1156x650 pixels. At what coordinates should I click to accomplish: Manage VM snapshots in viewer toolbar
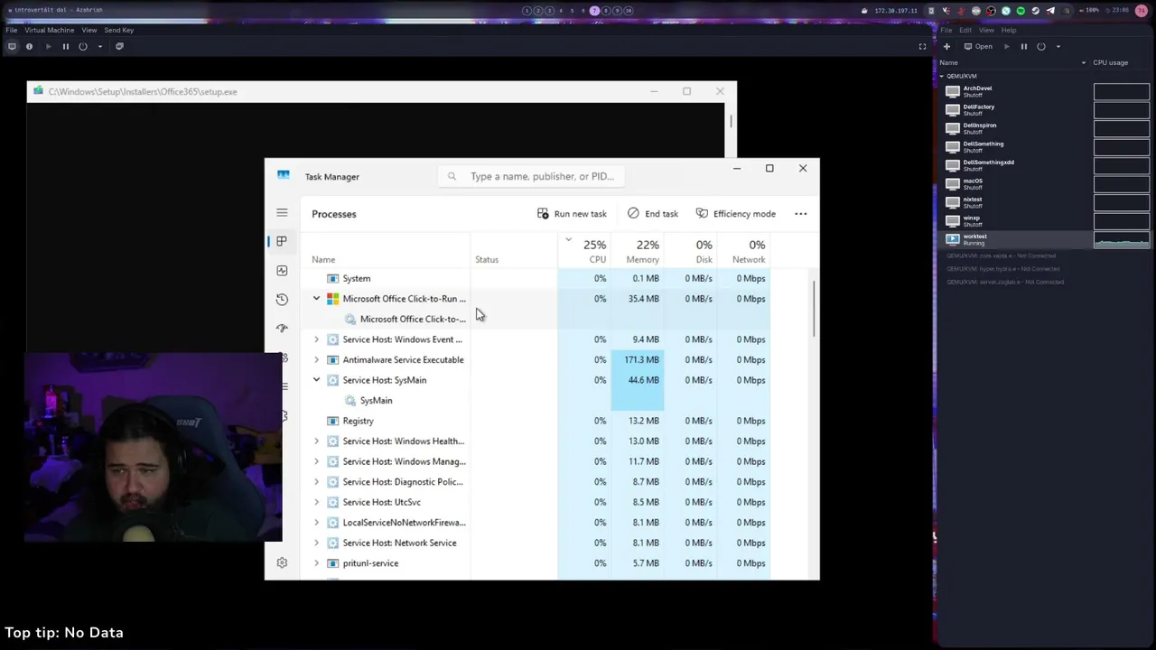119,46
